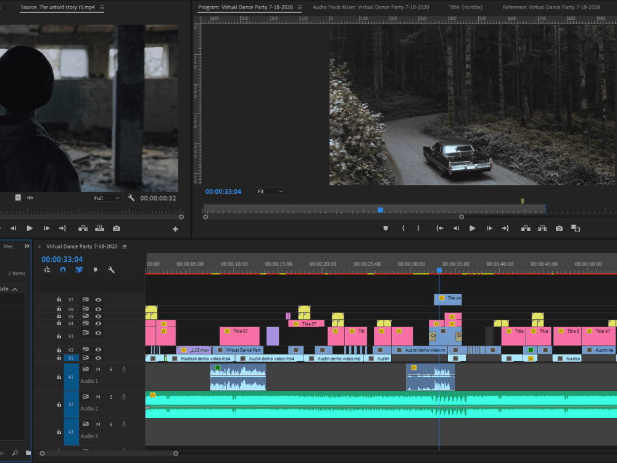
Task: Click the Mark In icon below the Program monitor
Action: click(403, 228)
